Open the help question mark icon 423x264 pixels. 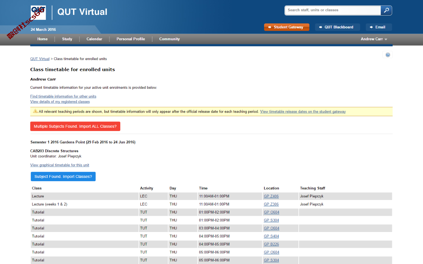(388, 55)
